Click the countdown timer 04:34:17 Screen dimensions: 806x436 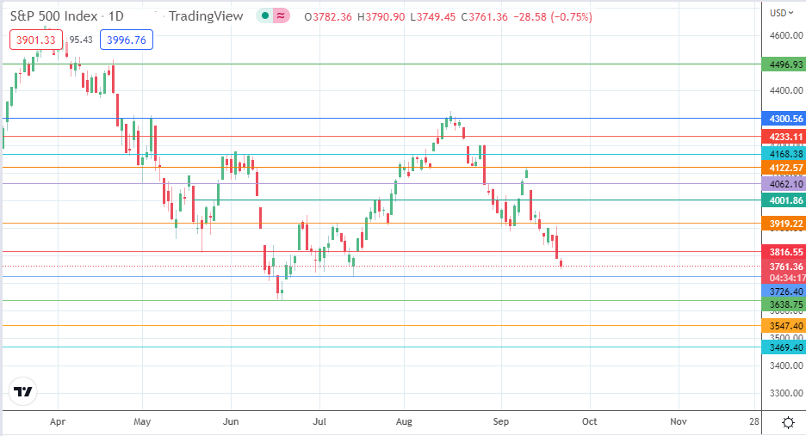click(787, 278)
